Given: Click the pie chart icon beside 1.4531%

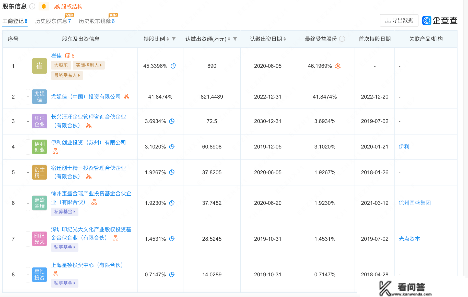Looking at the screenshot, I should pyautogui.click(x=172, y=239).
